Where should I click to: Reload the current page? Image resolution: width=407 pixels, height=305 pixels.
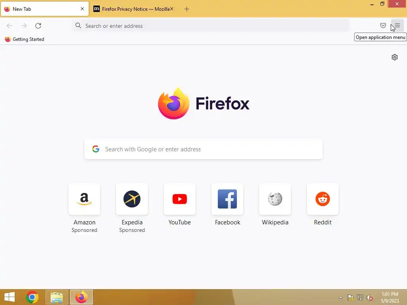(38, 26)
